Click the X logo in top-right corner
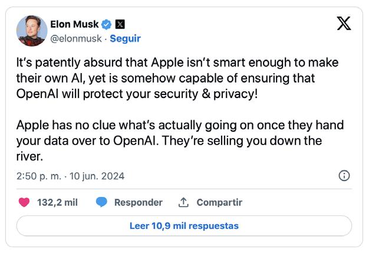The image size is (369, 253). coord(344,23)
